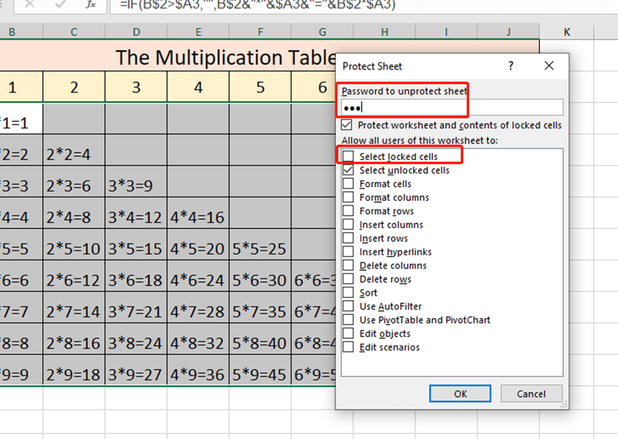Screen dimensions: 618x439
Task: Open the Insert Function fx icon
Action: pyautogui.click(x=91, y=4)
